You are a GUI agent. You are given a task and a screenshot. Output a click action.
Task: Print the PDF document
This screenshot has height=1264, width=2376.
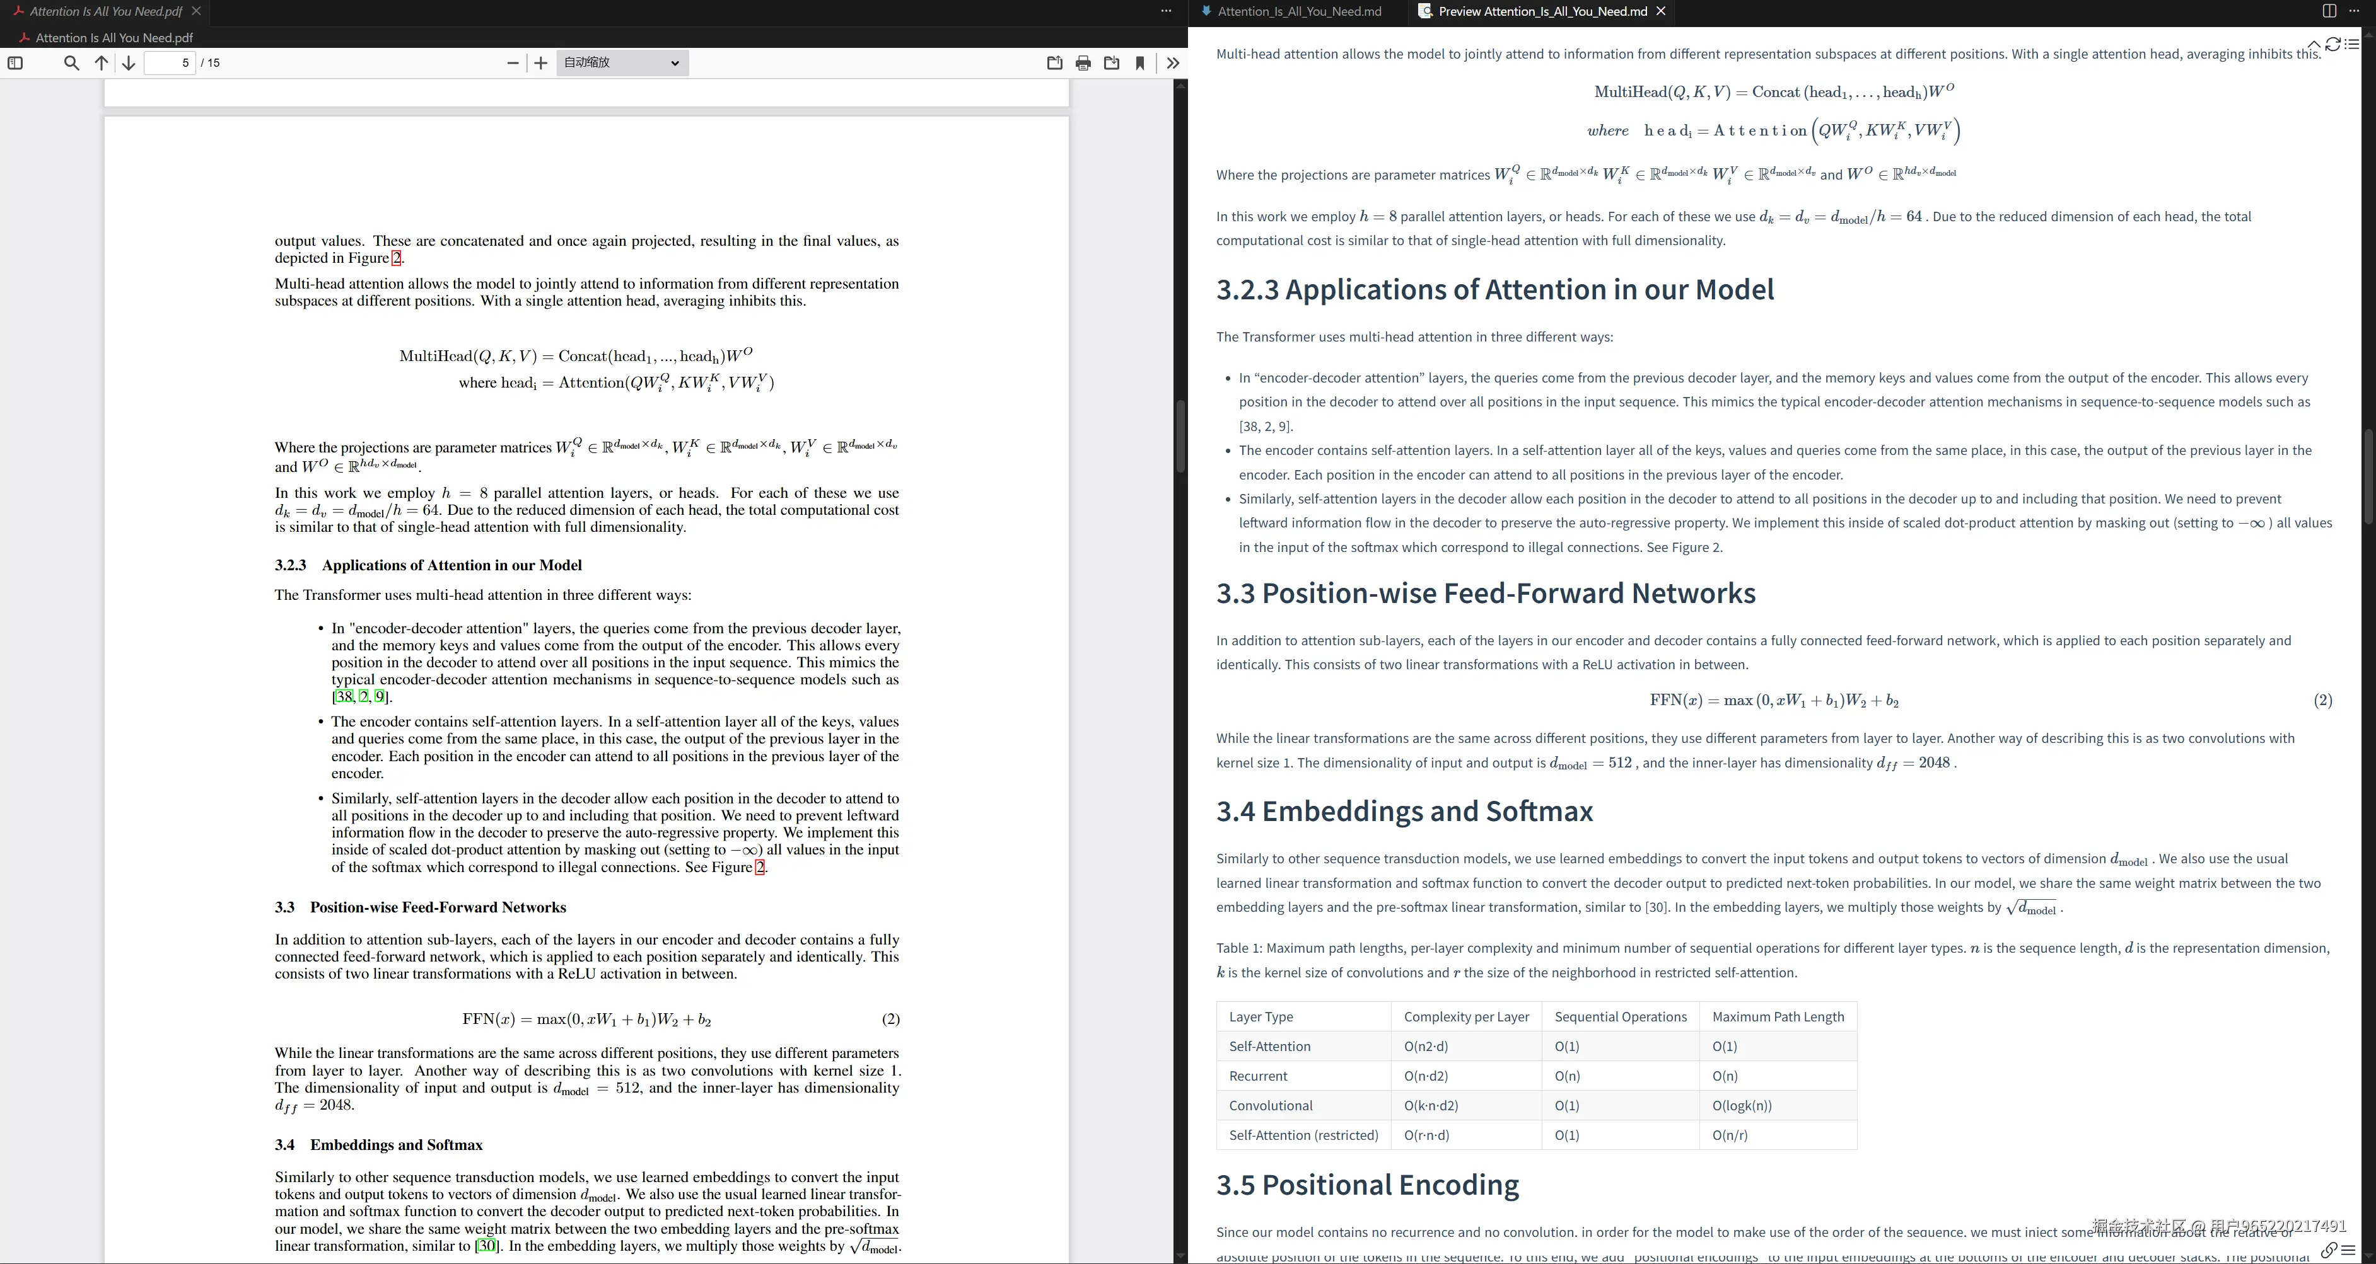click(1083, 62)
